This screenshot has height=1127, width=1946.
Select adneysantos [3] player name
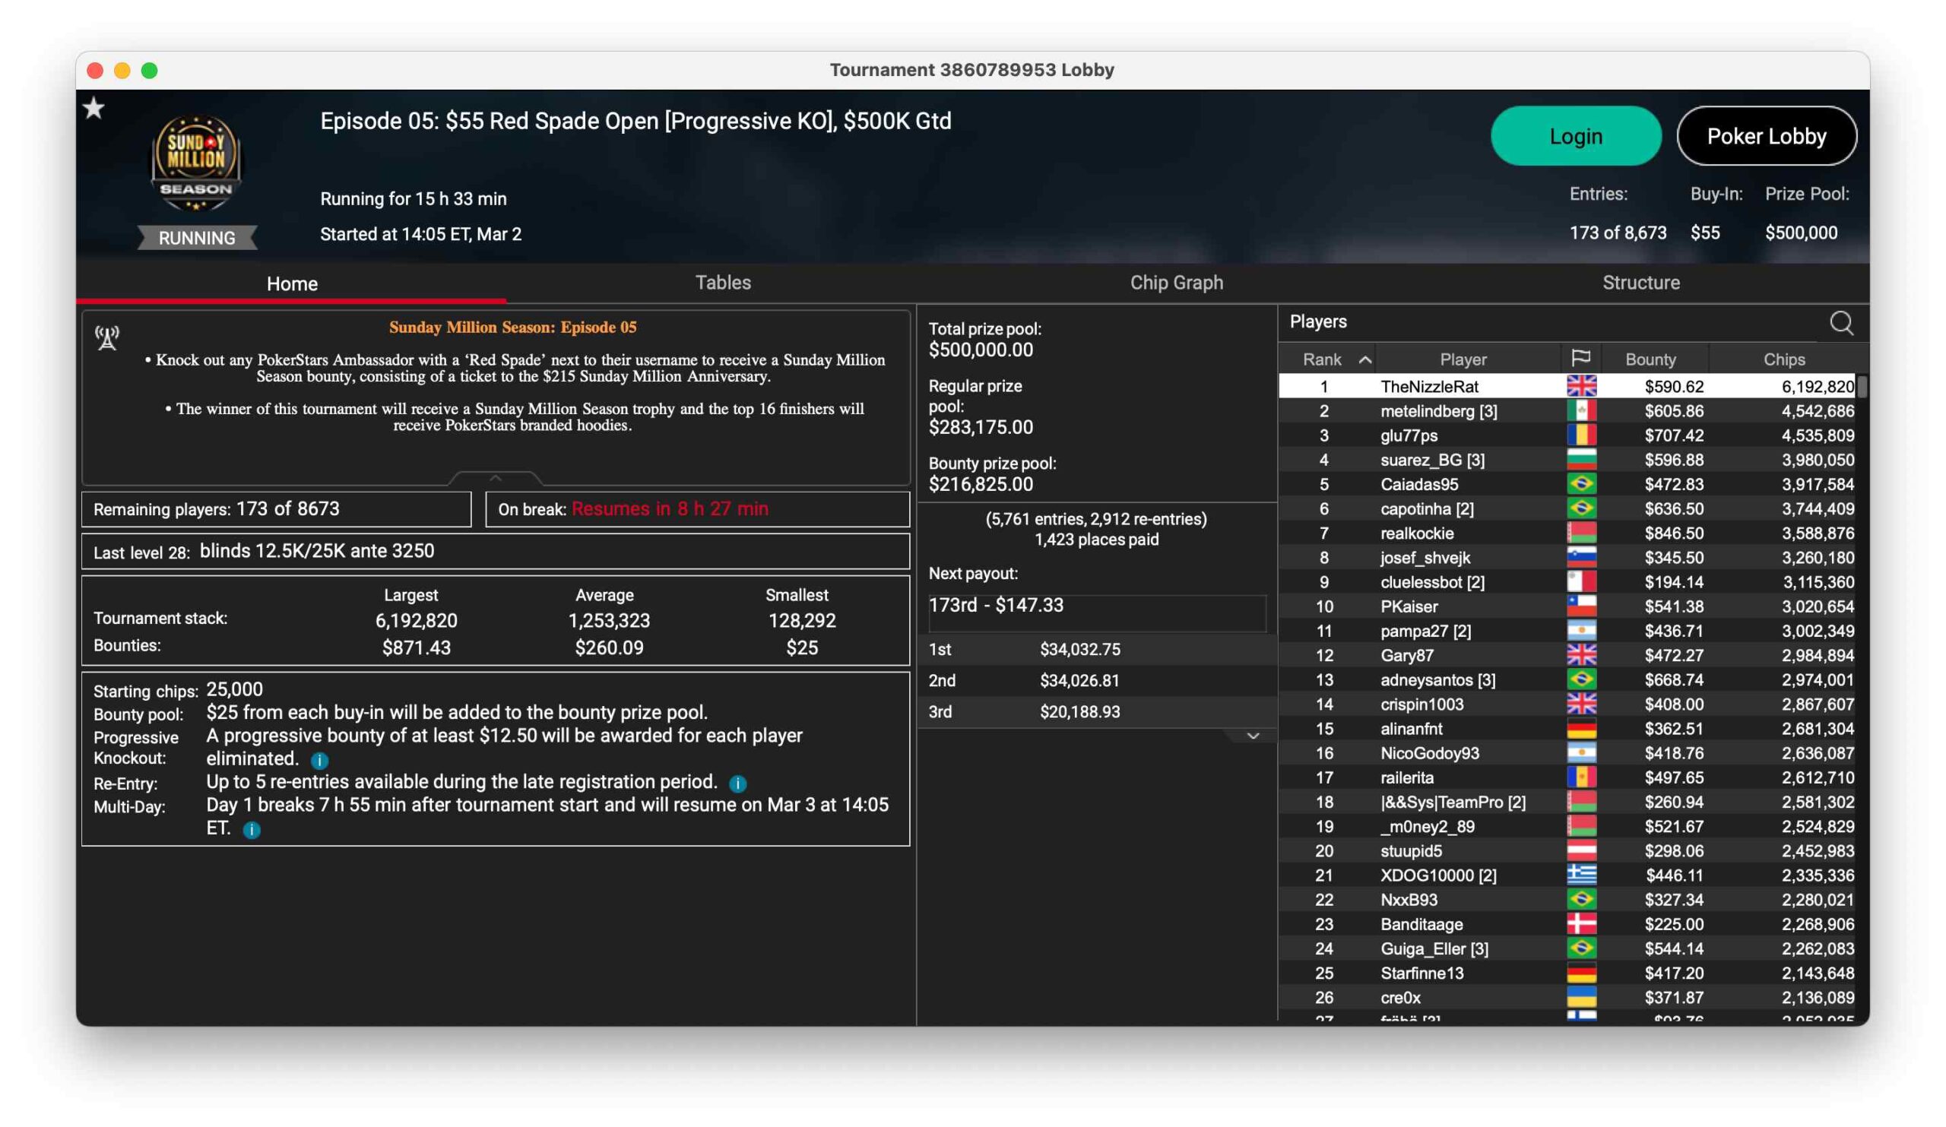click(x=1438, y=680)
